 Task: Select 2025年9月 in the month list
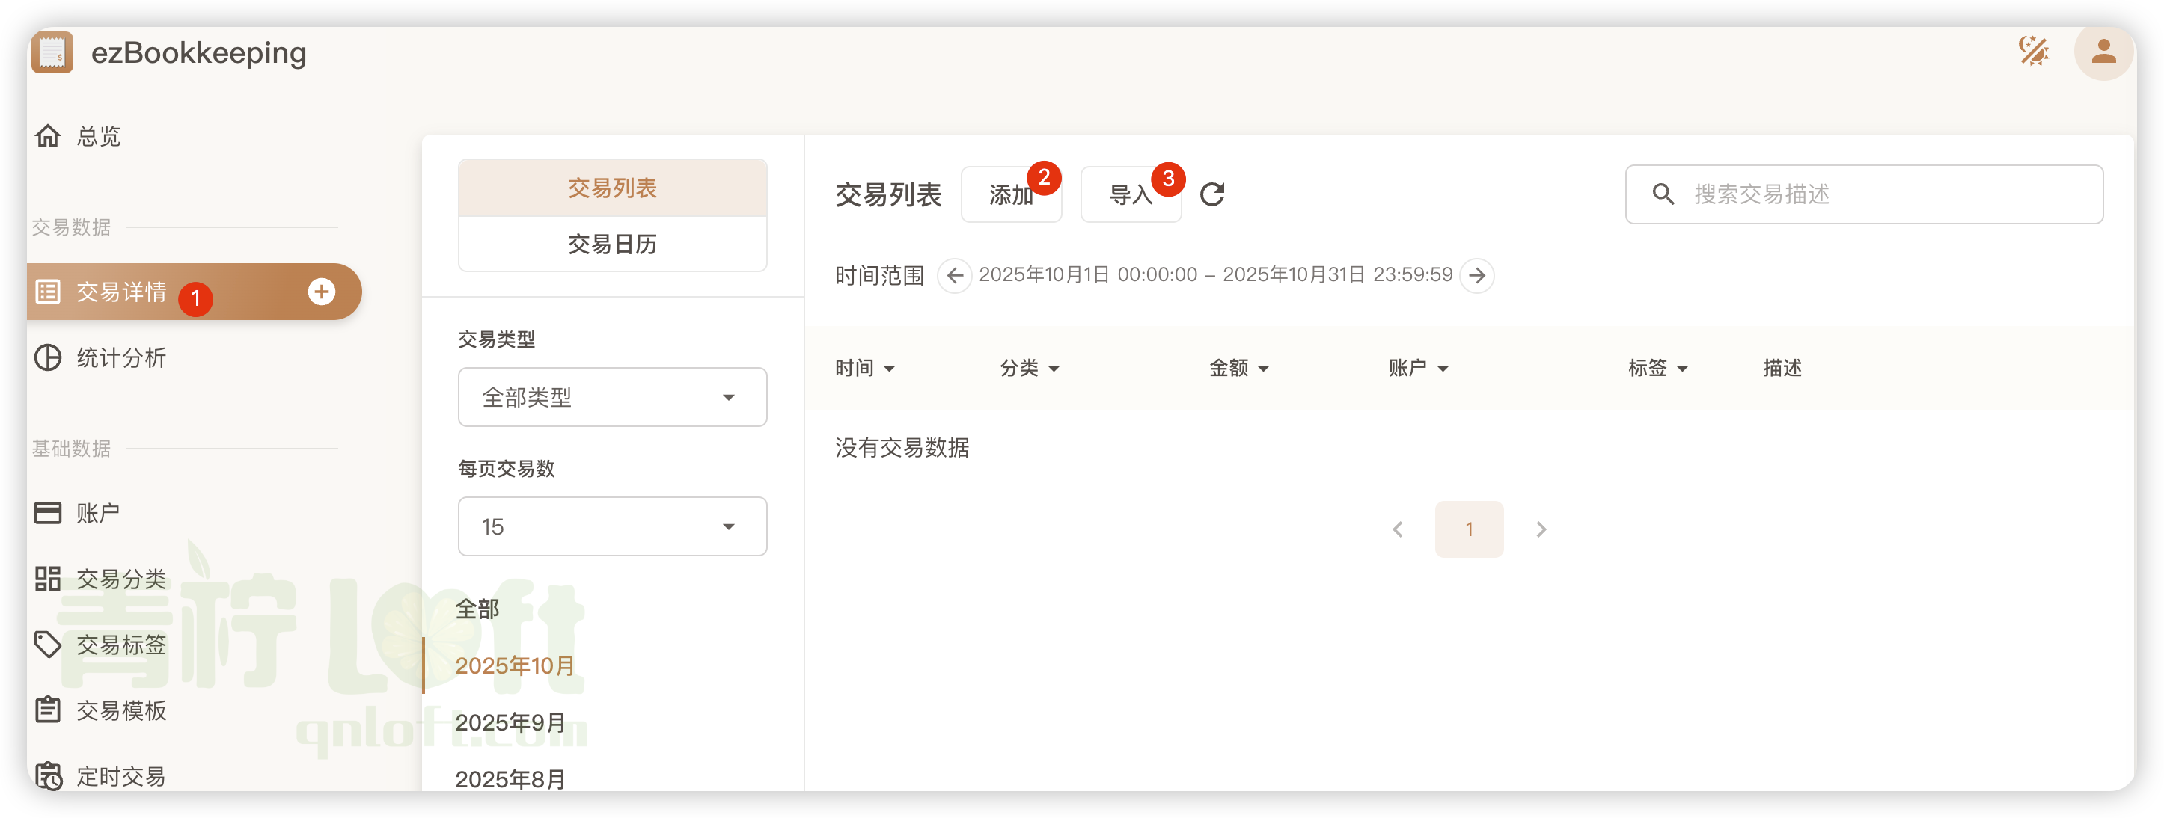[510, 721]
